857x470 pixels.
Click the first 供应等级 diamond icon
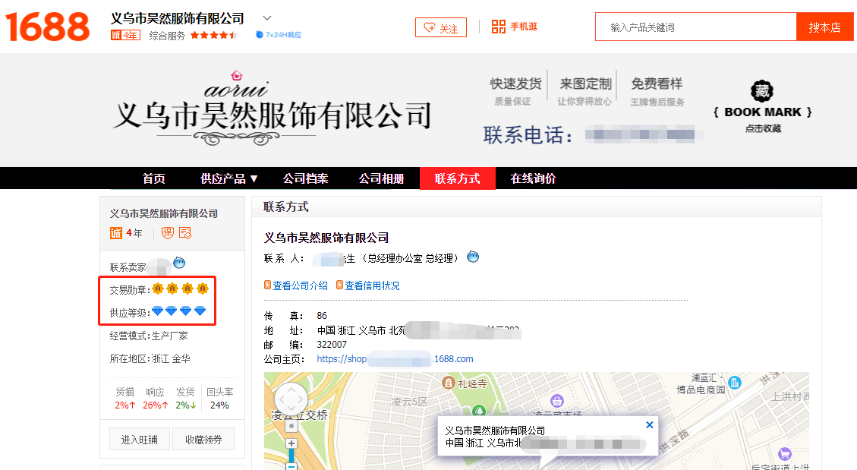pyautogui.click(x=157, y=311)
